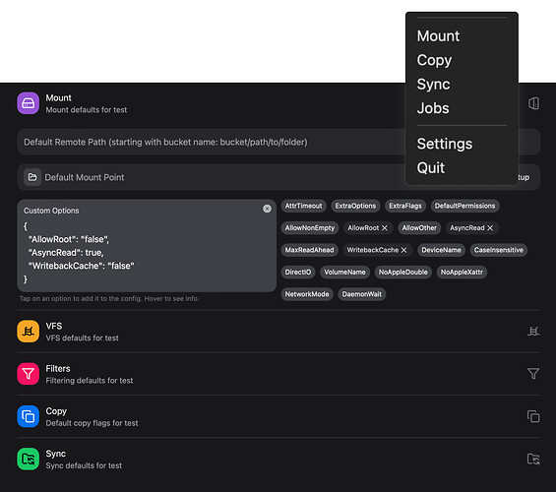This screenshot has height=492, width=556.
Task: Add the CaseInsensitive option chip
Action: [499, 250]
